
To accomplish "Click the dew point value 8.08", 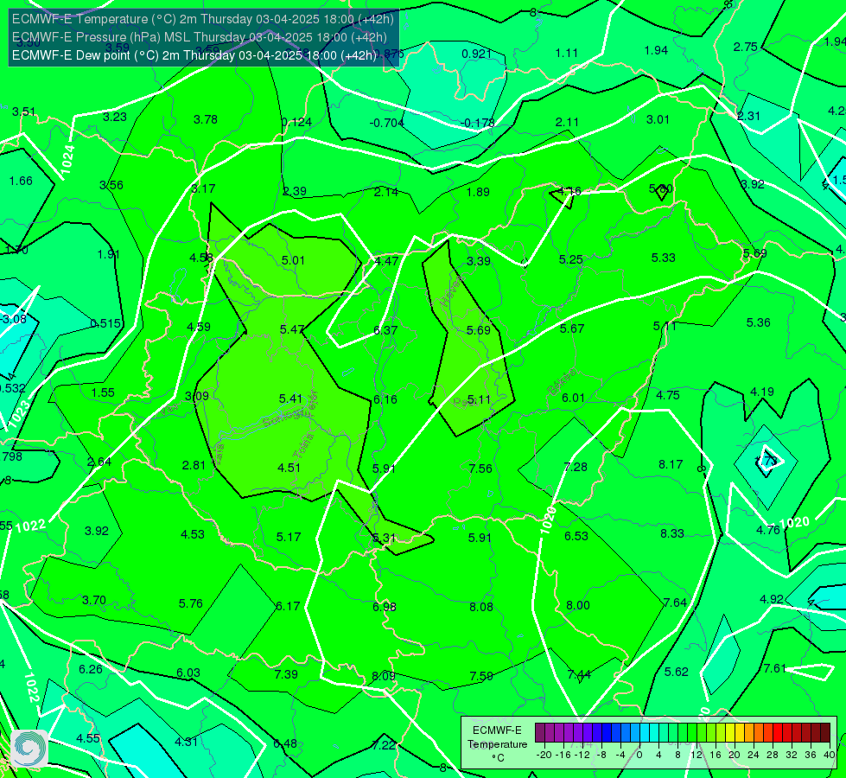I will (480, 607).
